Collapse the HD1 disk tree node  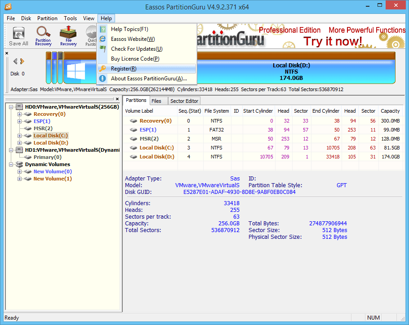click(x=11, y=150)
